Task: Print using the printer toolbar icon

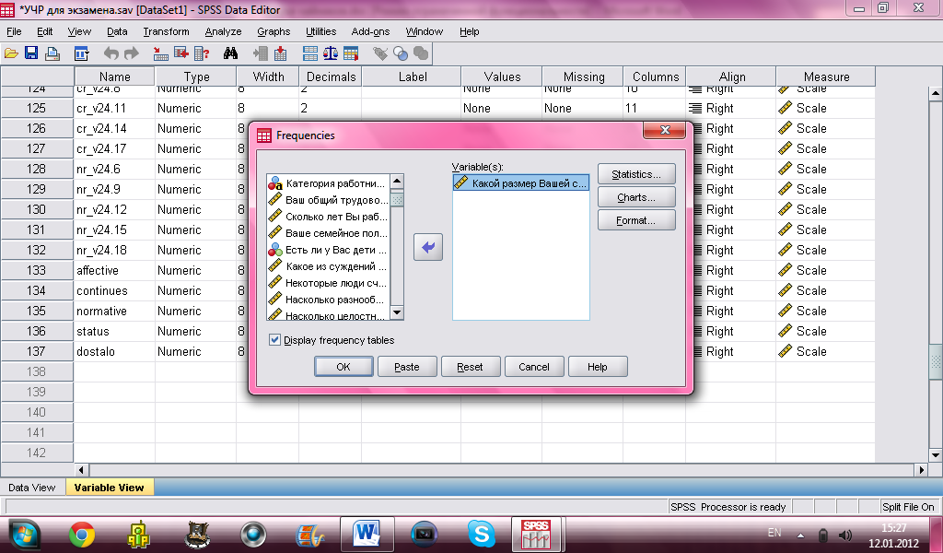Action: (52, 53)
